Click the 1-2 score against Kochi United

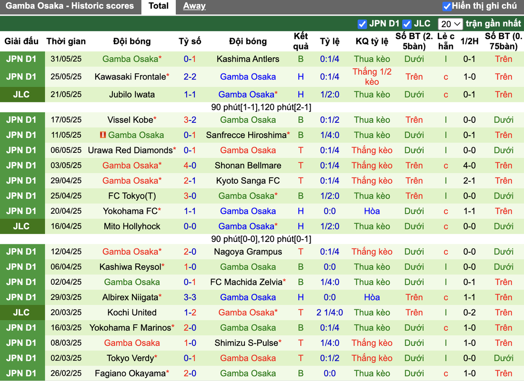pos(190,312)
